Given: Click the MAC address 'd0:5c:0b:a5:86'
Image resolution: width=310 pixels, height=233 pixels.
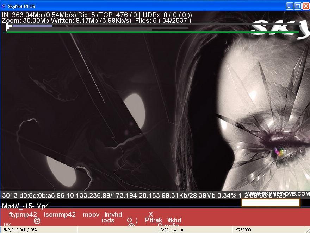Looking at the screenshot, I should pos(42,195).
